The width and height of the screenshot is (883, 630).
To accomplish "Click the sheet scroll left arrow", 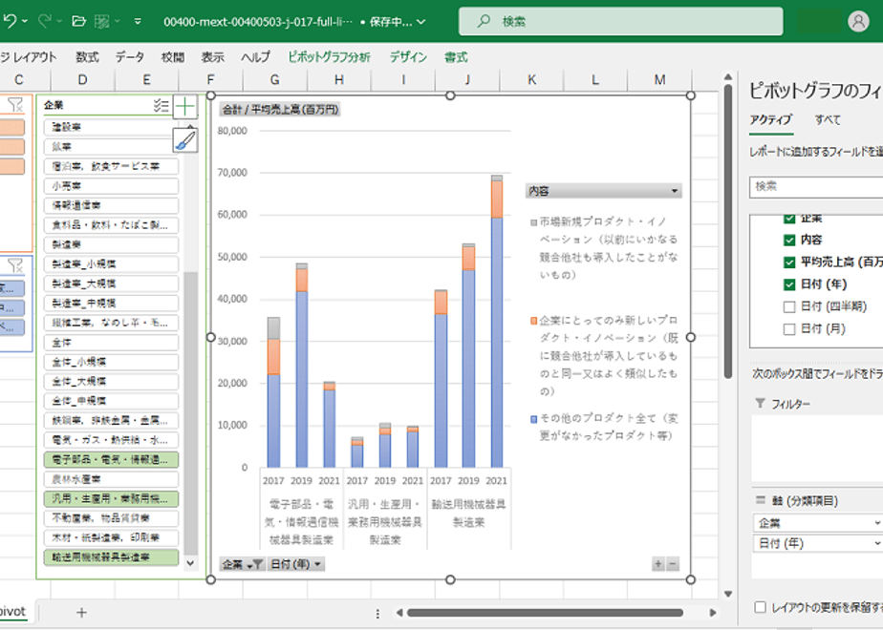I will tap(398, 613).
